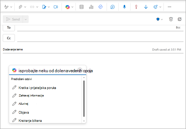
Task: Select Zahtevaj informacije suggestion
Action: 31,95
